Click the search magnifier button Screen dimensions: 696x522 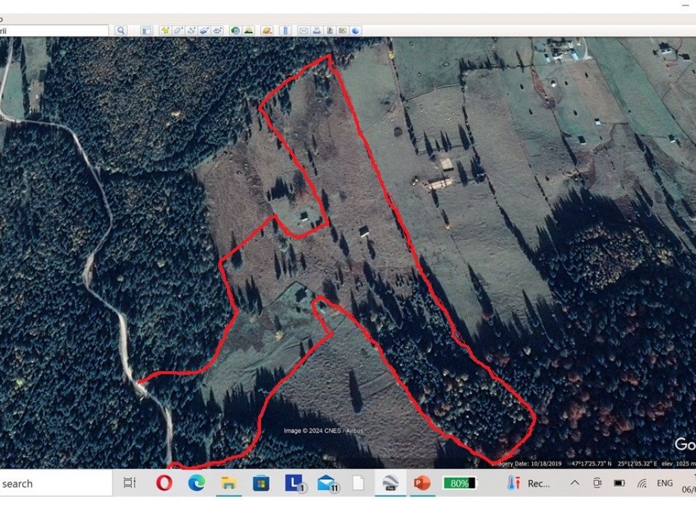pyautogui.click(x=120, y=31)
